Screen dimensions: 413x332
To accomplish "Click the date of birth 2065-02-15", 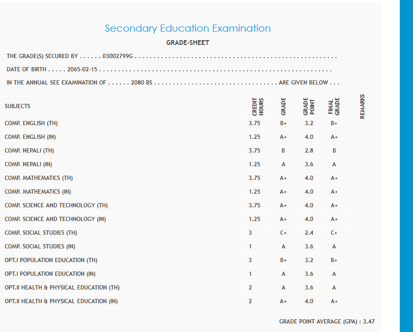I will pyautogui.click(x=82, y=69).
